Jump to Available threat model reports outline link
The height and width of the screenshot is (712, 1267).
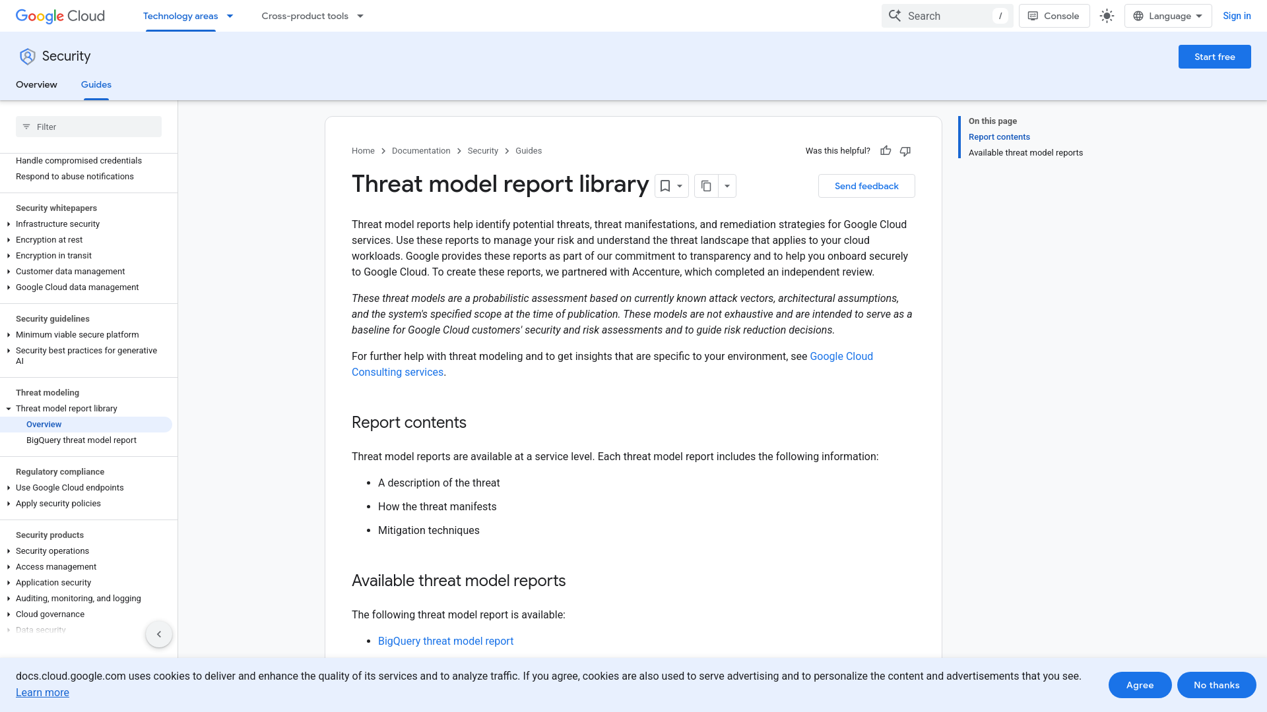1025,153
